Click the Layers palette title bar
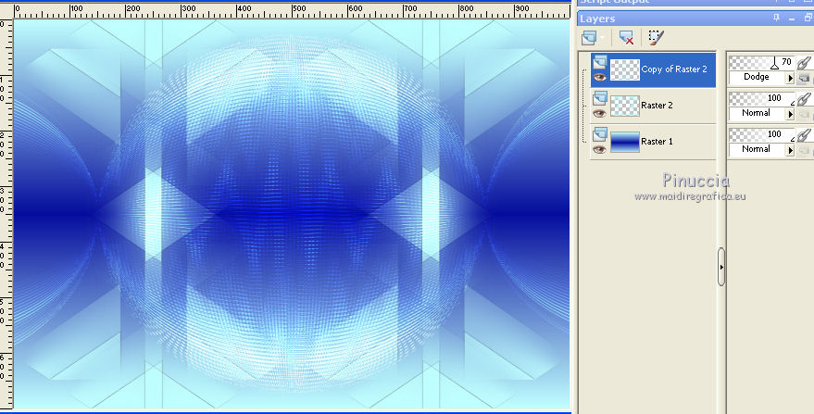This screenshot has width=814, height=414. pyautogui.click(x=695, y=19)
